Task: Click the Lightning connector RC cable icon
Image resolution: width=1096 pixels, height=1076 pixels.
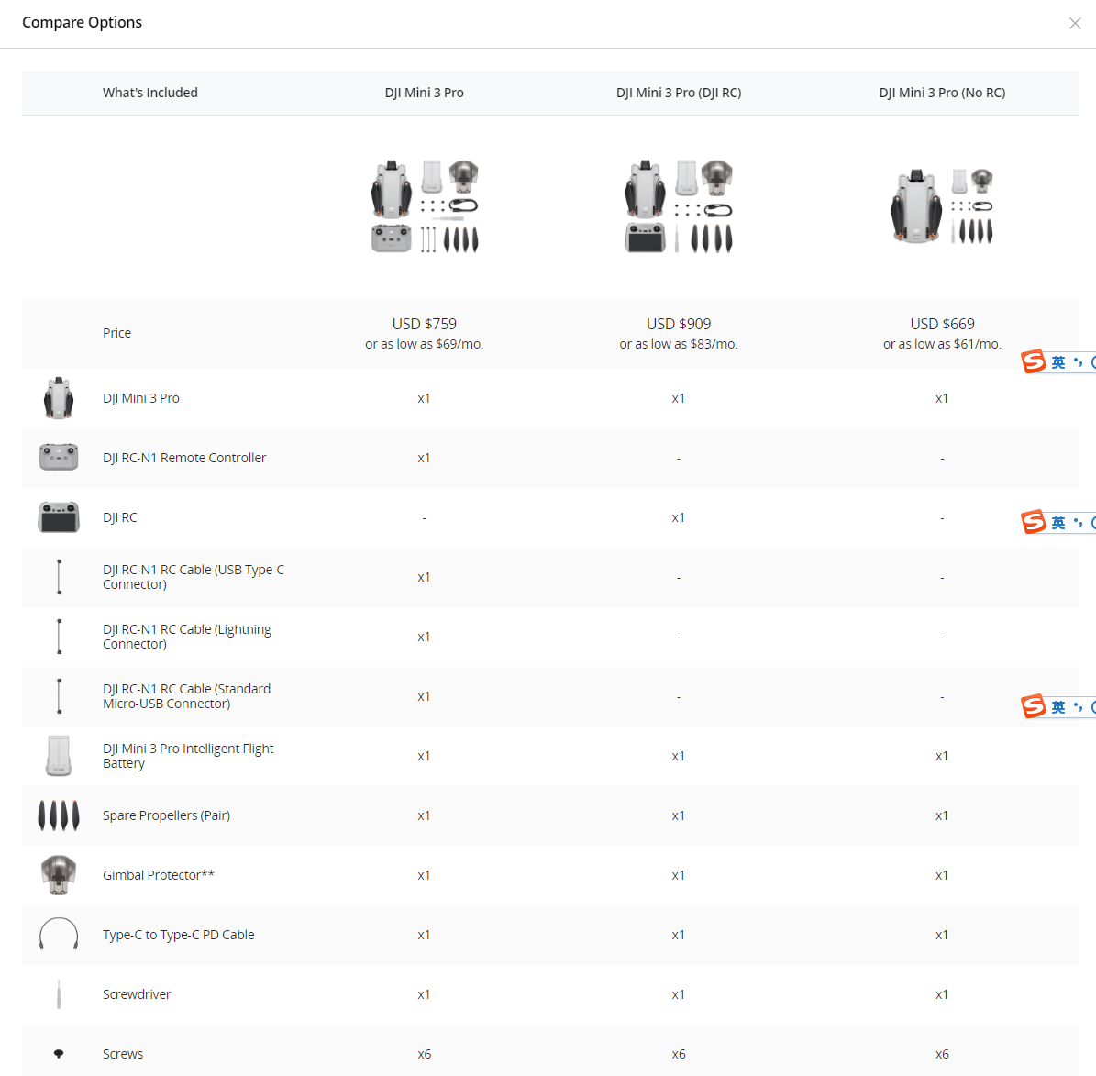Action: point(59,637)
